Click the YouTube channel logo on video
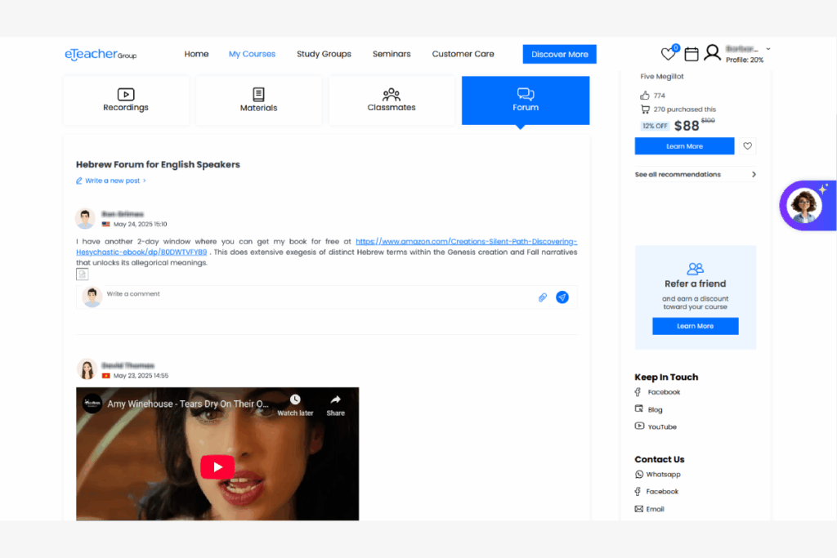The image size is (837, 558). (92, 404)
